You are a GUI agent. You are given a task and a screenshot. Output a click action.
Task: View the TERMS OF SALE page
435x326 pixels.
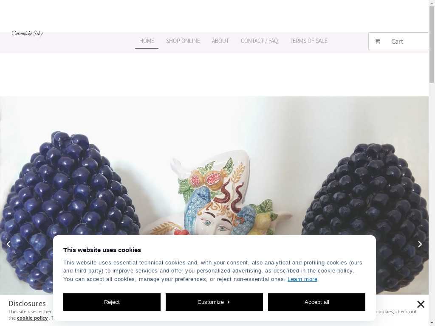308,41
